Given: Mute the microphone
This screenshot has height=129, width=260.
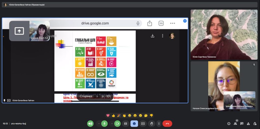Looking at the screenshot, I should point(104,123).
